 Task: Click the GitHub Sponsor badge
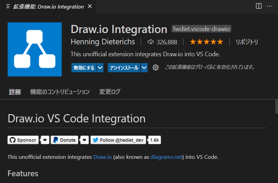23,140
